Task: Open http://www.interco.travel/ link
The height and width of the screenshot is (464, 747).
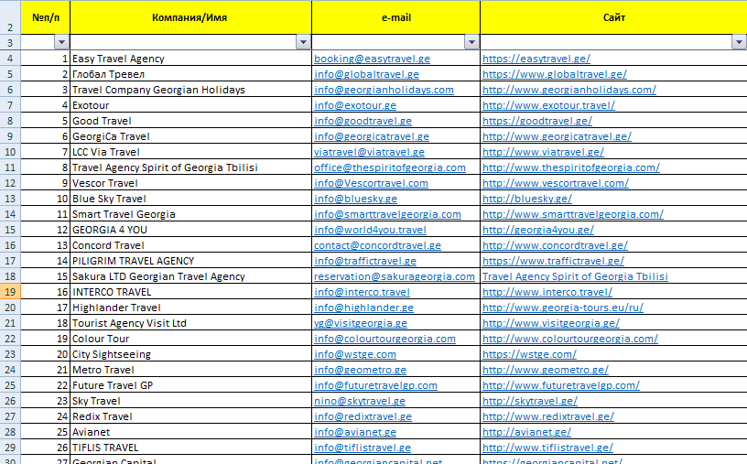Action: 547,292
